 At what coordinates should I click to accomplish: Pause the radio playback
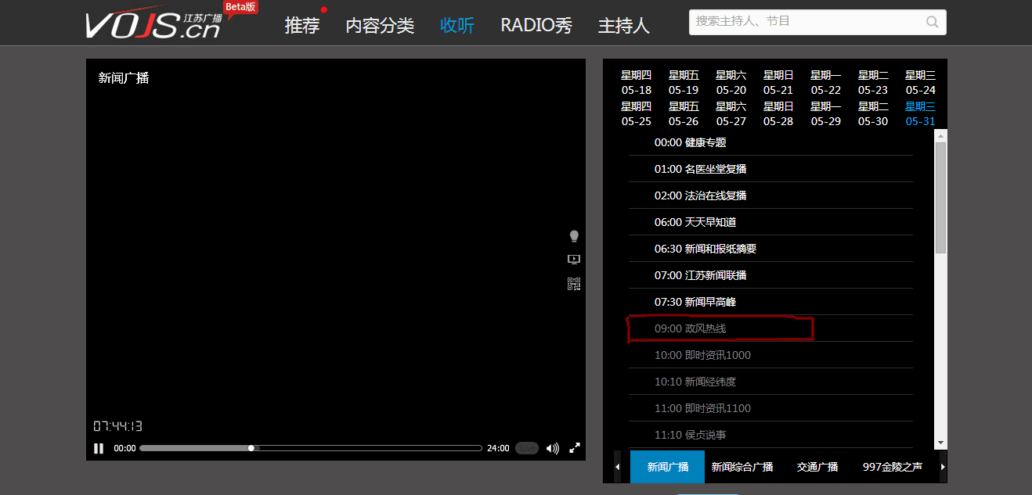pos(99,448)
